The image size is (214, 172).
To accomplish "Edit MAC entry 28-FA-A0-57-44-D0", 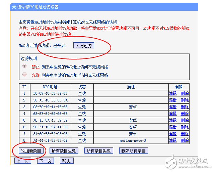I will coord(172,127).
